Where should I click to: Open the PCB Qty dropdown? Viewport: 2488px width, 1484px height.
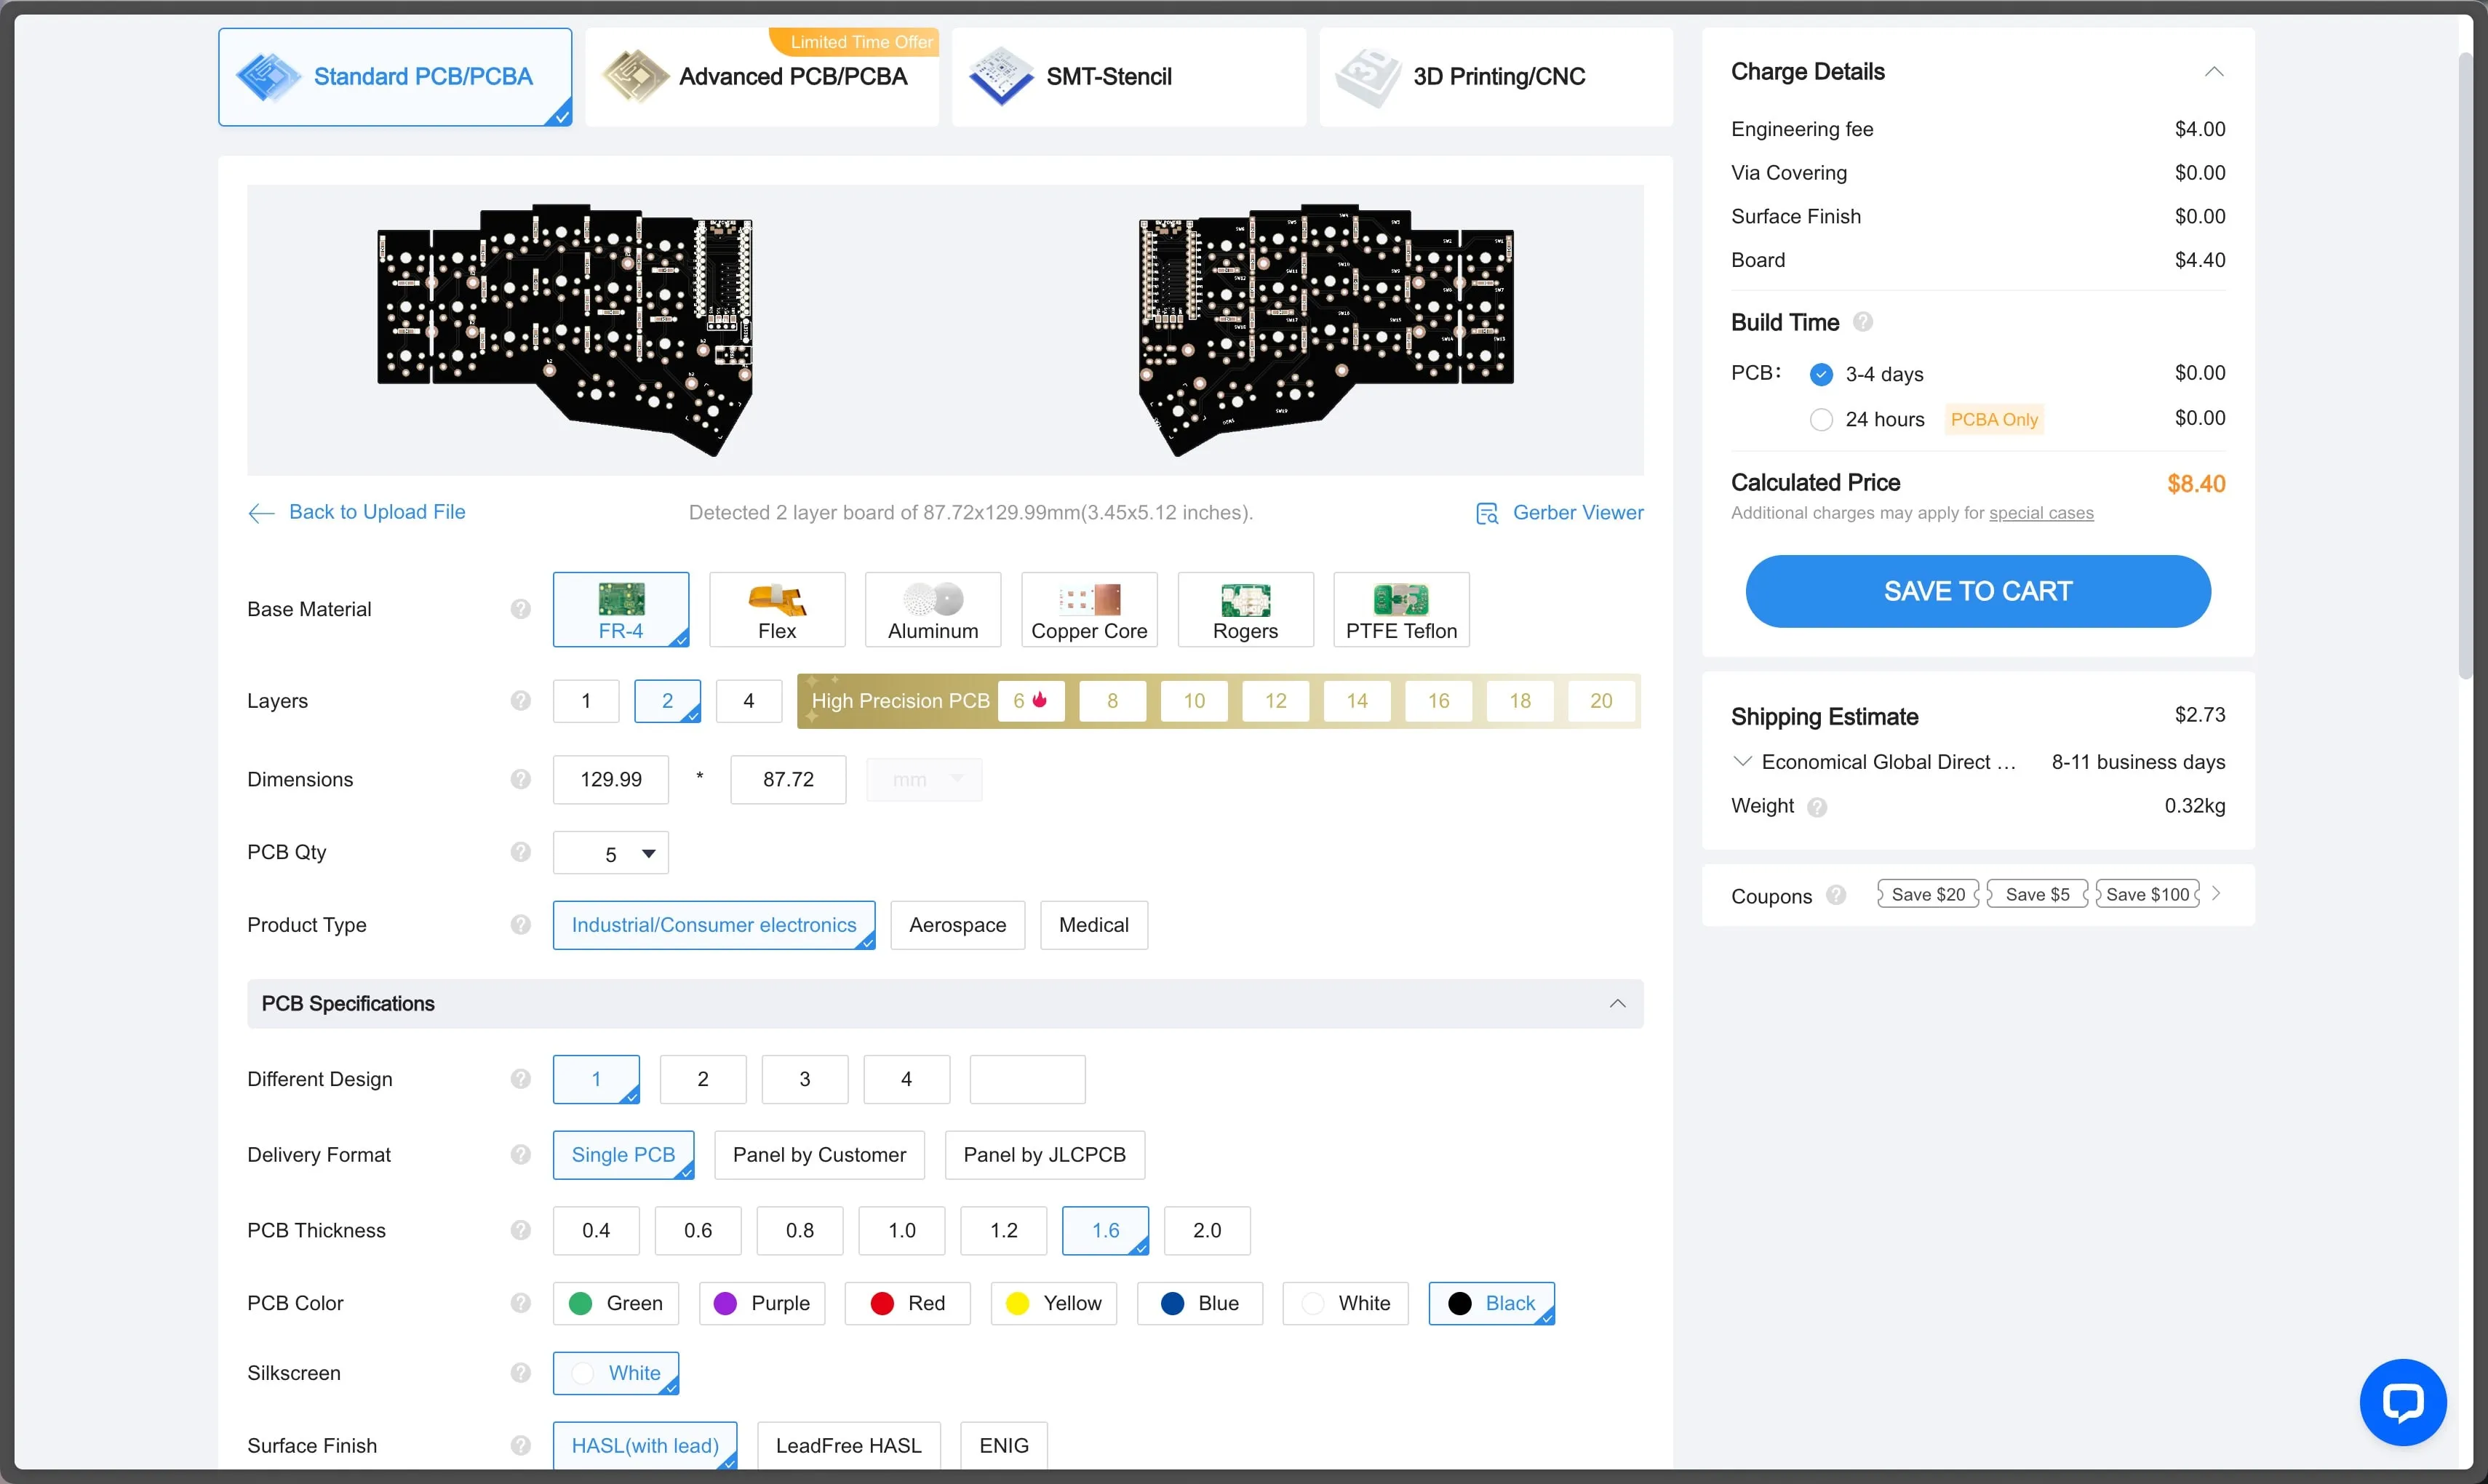(610, 854)
